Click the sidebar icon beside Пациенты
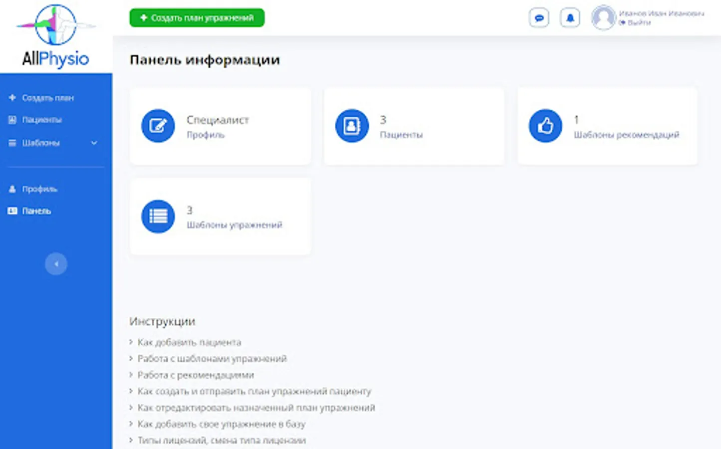Viewport: 721px width, 449px height. (12, 120)
